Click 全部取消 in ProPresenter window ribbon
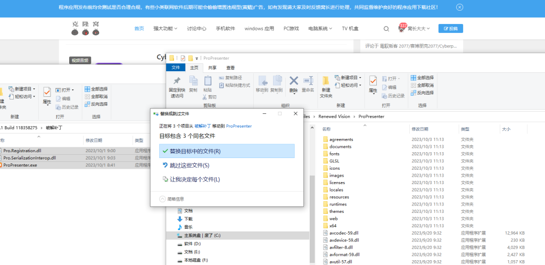The image size is (545, 265). [x=422, y=86]
